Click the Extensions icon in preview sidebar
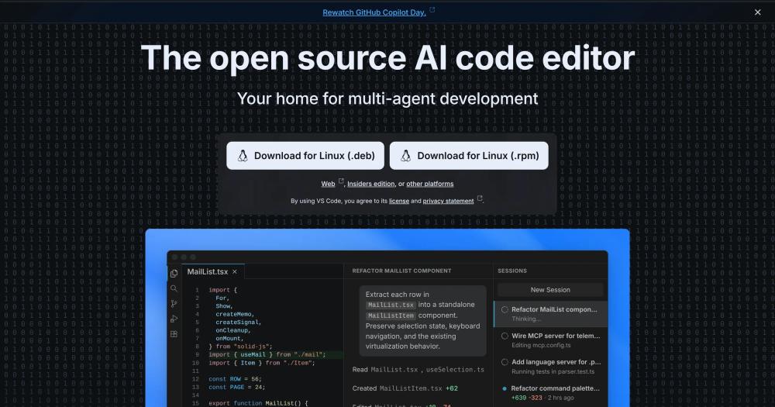775x407 pixels. [x=174, y=334]
